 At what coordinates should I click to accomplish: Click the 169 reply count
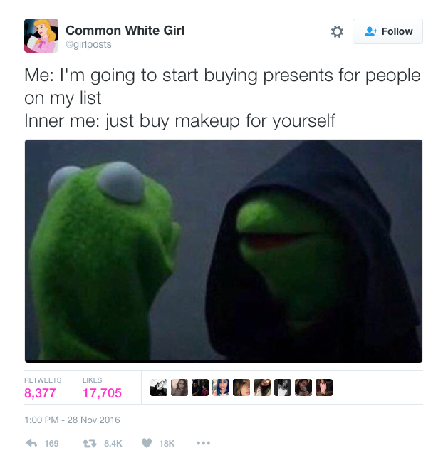[51, 444]
